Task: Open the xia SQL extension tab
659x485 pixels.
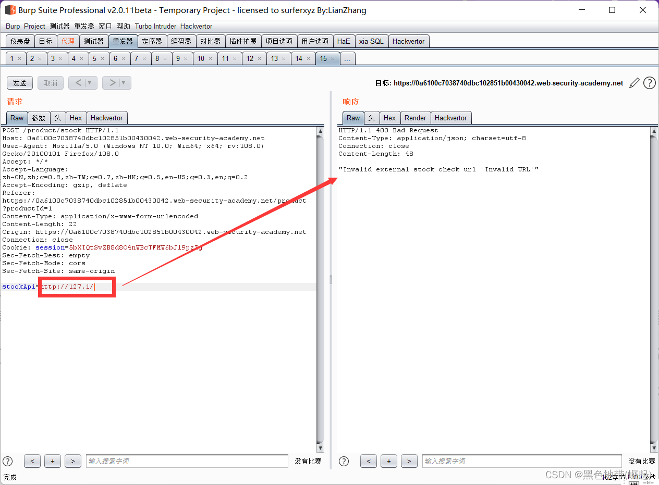Action: pos(371,41)
